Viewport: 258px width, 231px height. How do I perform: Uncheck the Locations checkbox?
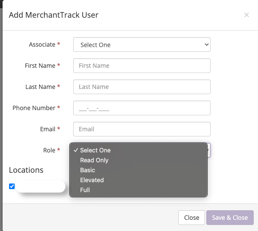click(x=12, y=186)
